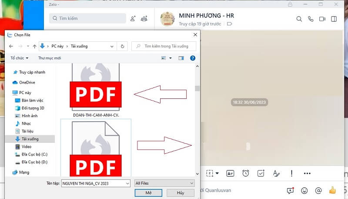The height and width of the screenshot is (199, 348).
Task: Open the add friend icon
Action: coord(133,19)
